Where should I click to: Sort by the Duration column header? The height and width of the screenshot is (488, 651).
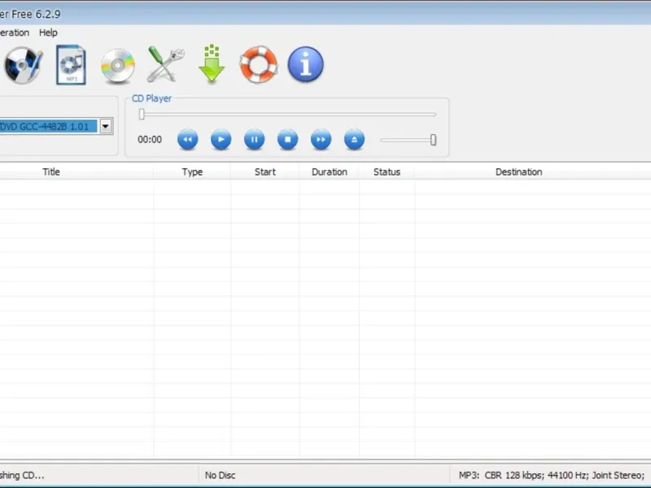tap(330, 172)
